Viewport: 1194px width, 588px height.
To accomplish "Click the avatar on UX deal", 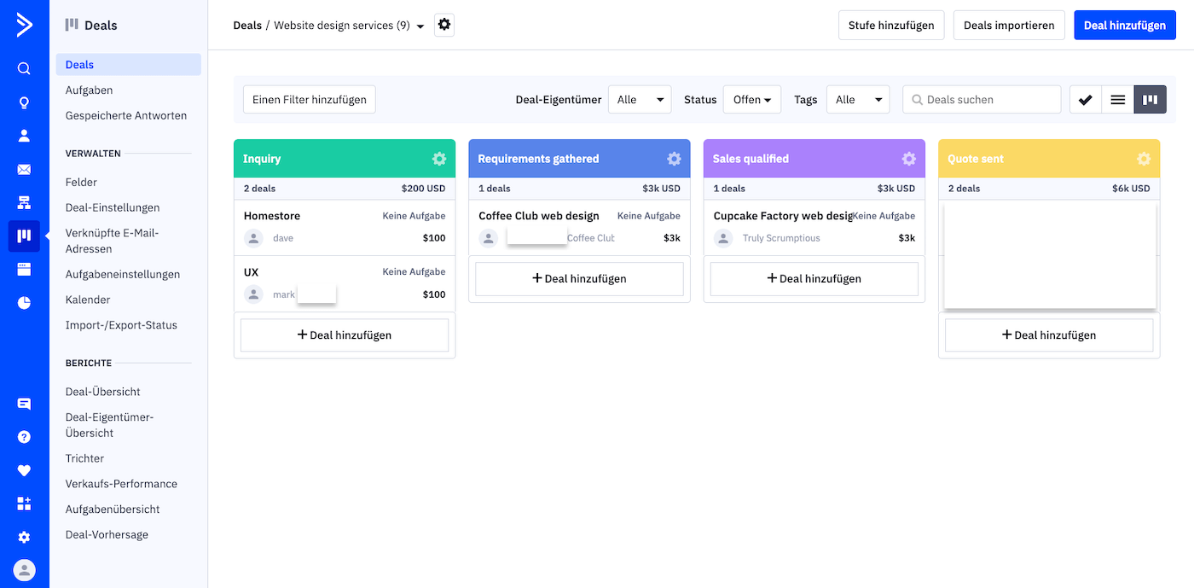I will (x=253, y=294).
